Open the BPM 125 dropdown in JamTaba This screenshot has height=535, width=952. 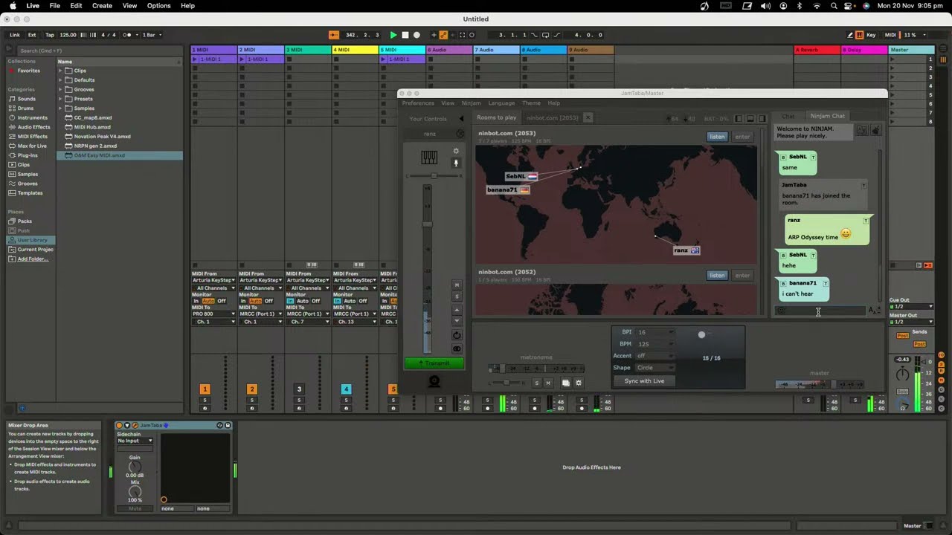(655, 344)
